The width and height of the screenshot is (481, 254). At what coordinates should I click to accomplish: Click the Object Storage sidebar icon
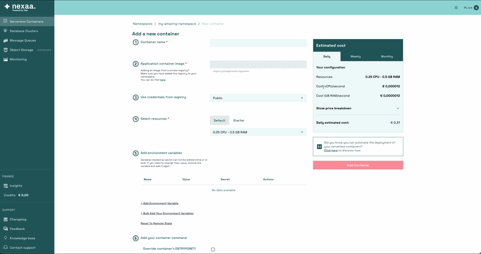(5, 50)
